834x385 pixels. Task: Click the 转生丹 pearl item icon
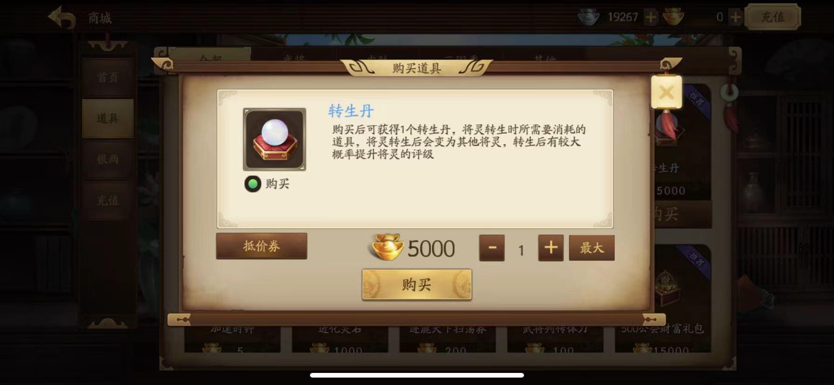[x=275, y=139]
